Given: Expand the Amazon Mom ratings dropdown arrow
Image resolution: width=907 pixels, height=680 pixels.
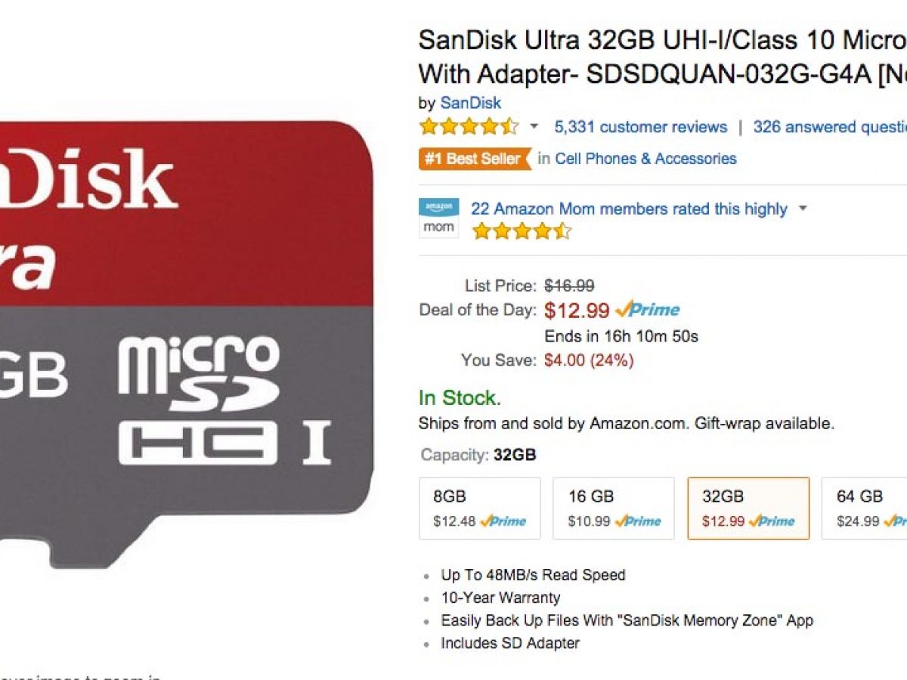Looking at the screenshot, I should click(803, 209).
